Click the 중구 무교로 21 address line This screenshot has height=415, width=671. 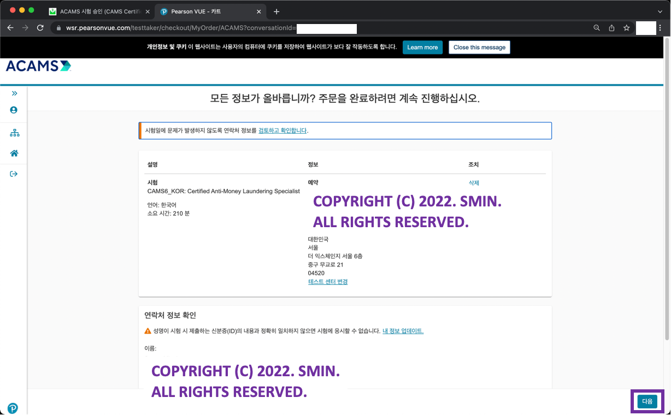[326, 265]
